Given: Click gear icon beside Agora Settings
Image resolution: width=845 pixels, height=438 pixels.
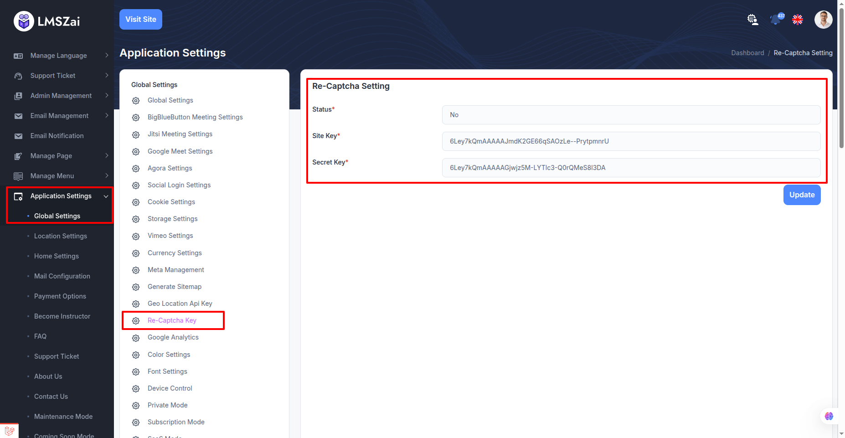Looking at the screenshot, I should 136,169.
